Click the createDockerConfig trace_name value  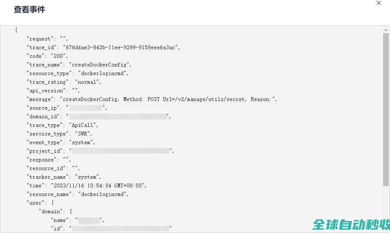100,65
